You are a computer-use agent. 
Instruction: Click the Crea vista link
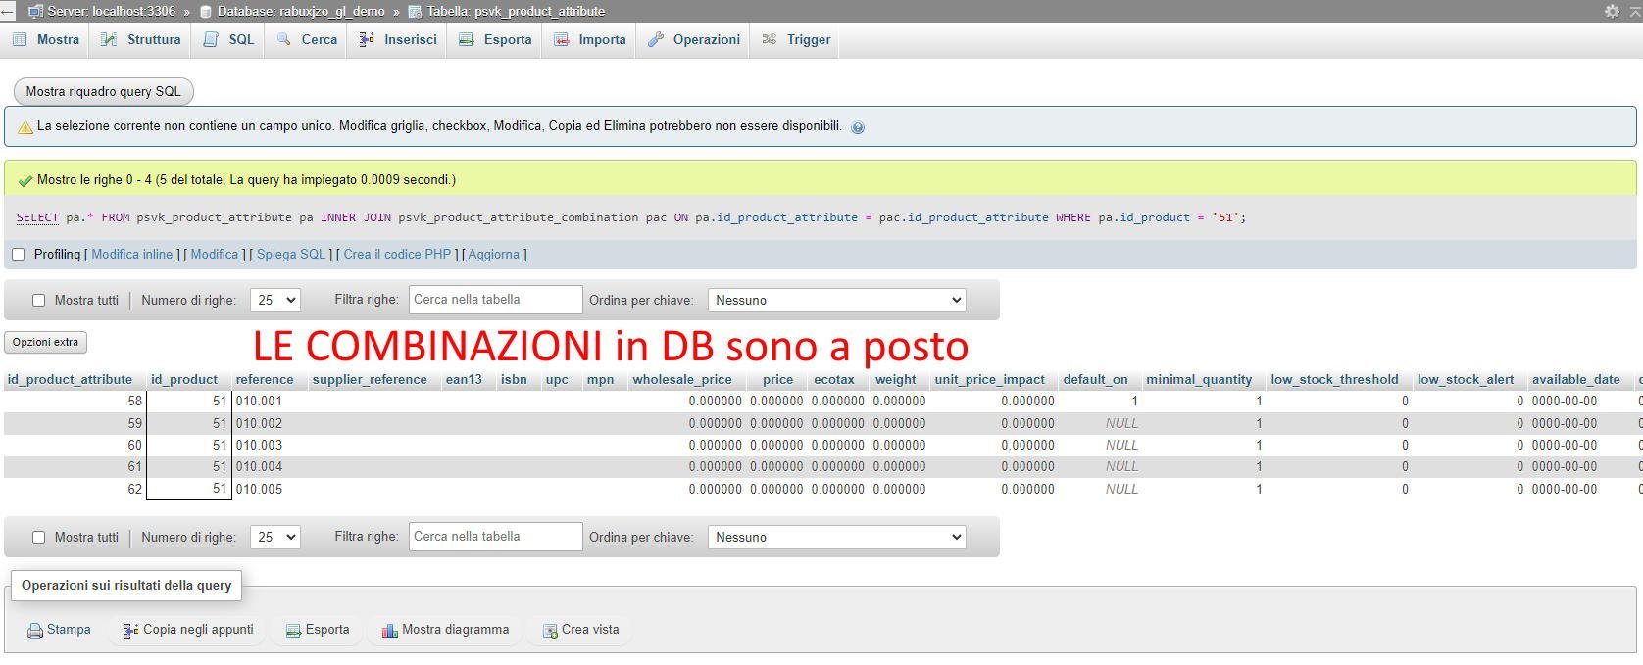point(590,630)
